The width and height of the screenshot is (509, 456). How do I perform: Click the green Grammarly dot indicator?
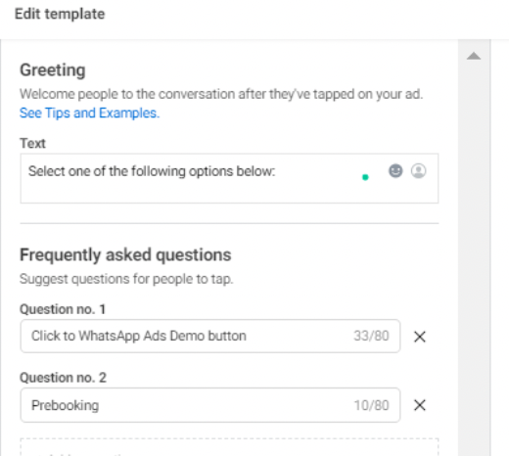coord(365,177)
